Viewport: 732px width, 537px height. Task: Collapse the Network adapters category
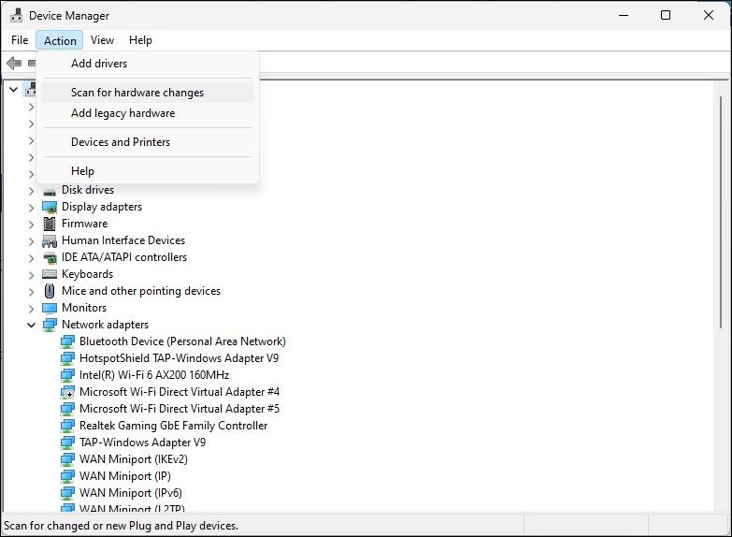(x=31, y=325)
